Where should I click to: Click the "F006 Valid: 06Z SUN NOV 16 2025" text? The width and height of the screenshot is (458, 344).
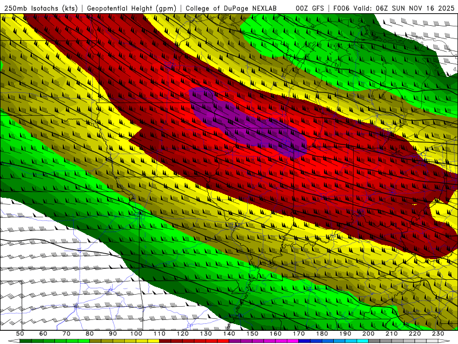point(394,8)
